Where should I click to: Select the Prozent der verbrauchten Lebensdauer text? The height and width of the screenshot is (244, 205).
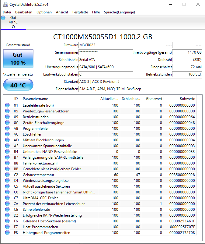click(54, 204)
